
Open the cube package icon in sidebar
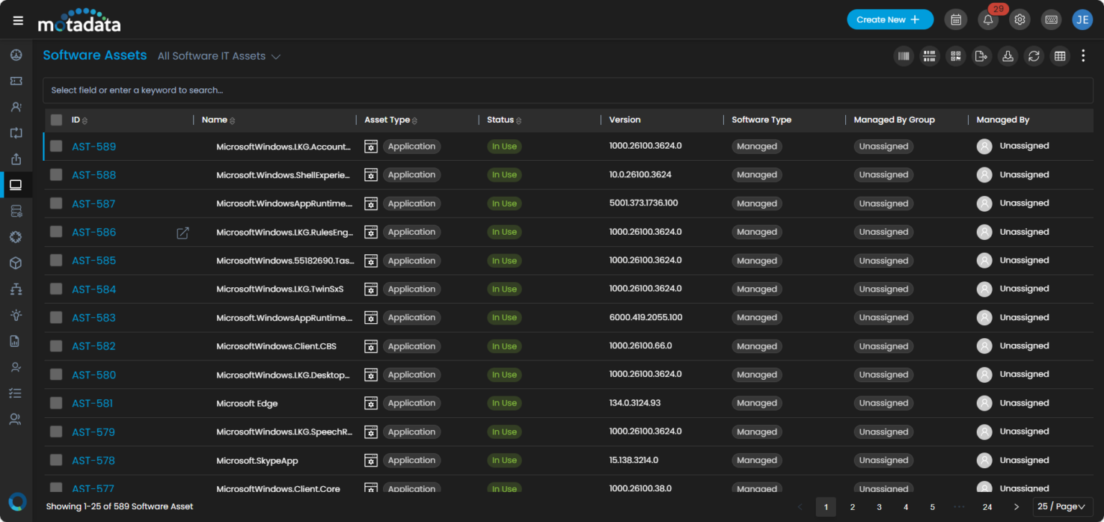16,263
